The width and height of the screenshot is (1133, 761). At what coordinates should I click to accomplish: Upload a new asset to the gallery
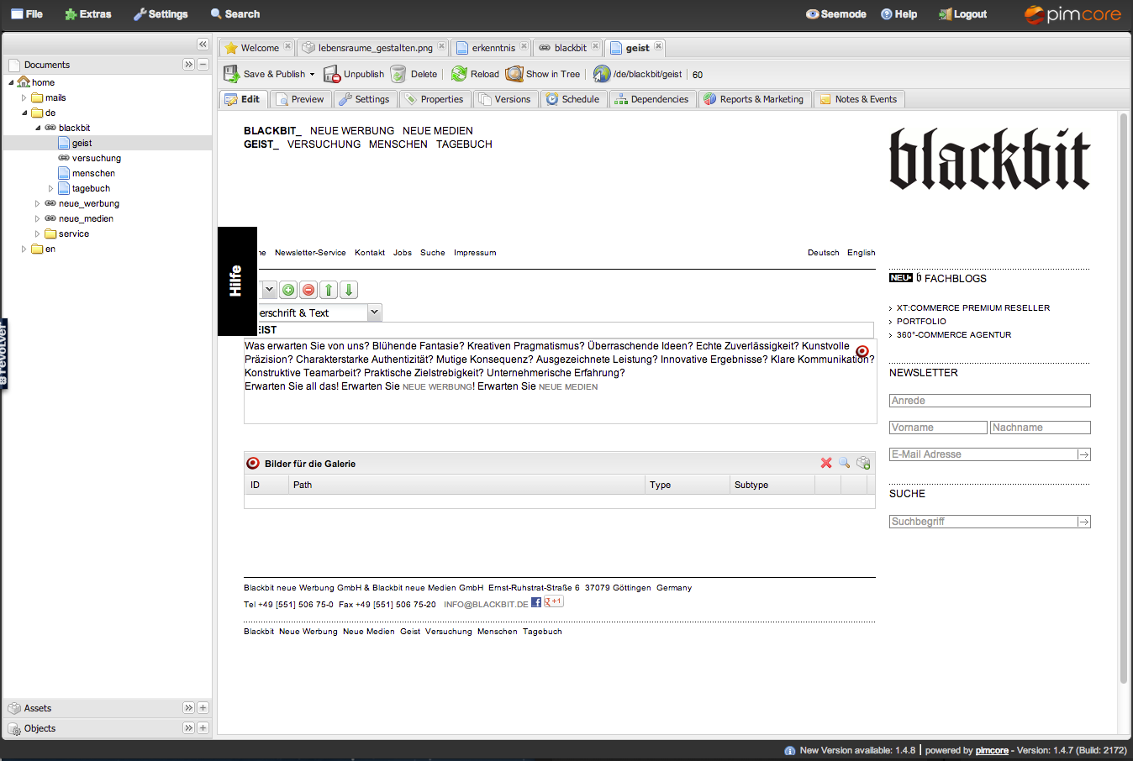[x=862, y=462]
